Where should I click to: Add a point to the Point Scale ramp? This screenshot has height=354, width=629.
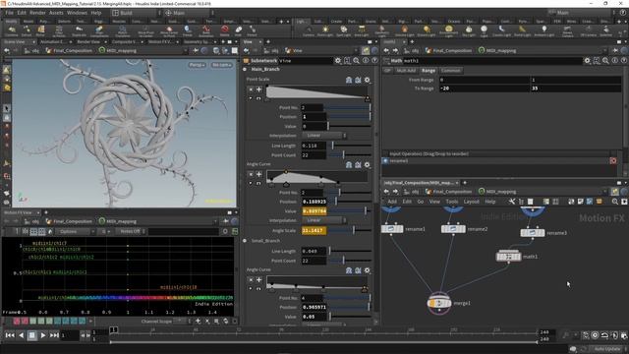coord(258,89)
